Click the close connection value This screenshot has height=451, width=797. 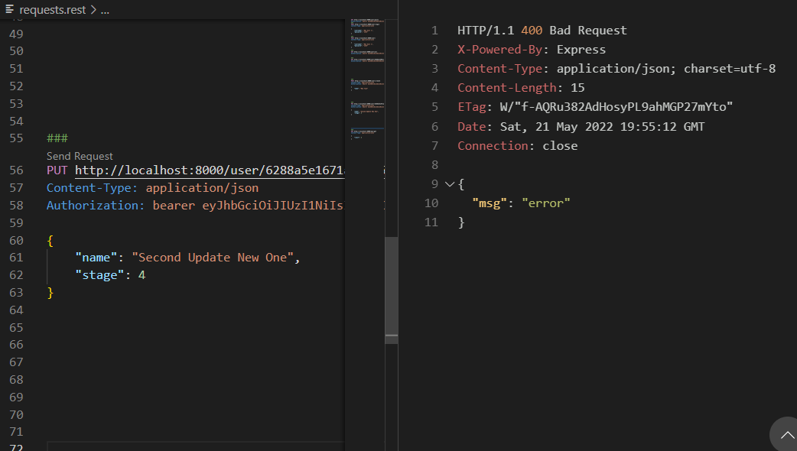[560, 146]
